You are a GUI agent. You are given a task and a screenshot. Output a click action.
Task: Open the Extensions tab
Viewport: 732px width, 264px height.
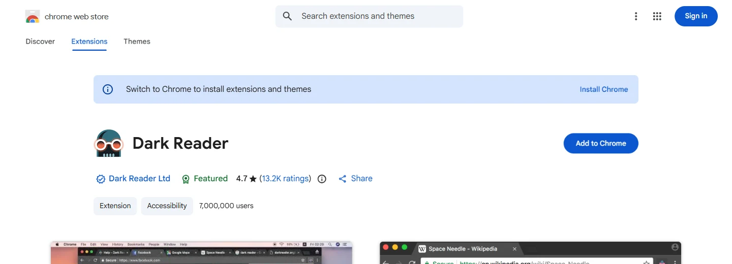tap(89, 42)
